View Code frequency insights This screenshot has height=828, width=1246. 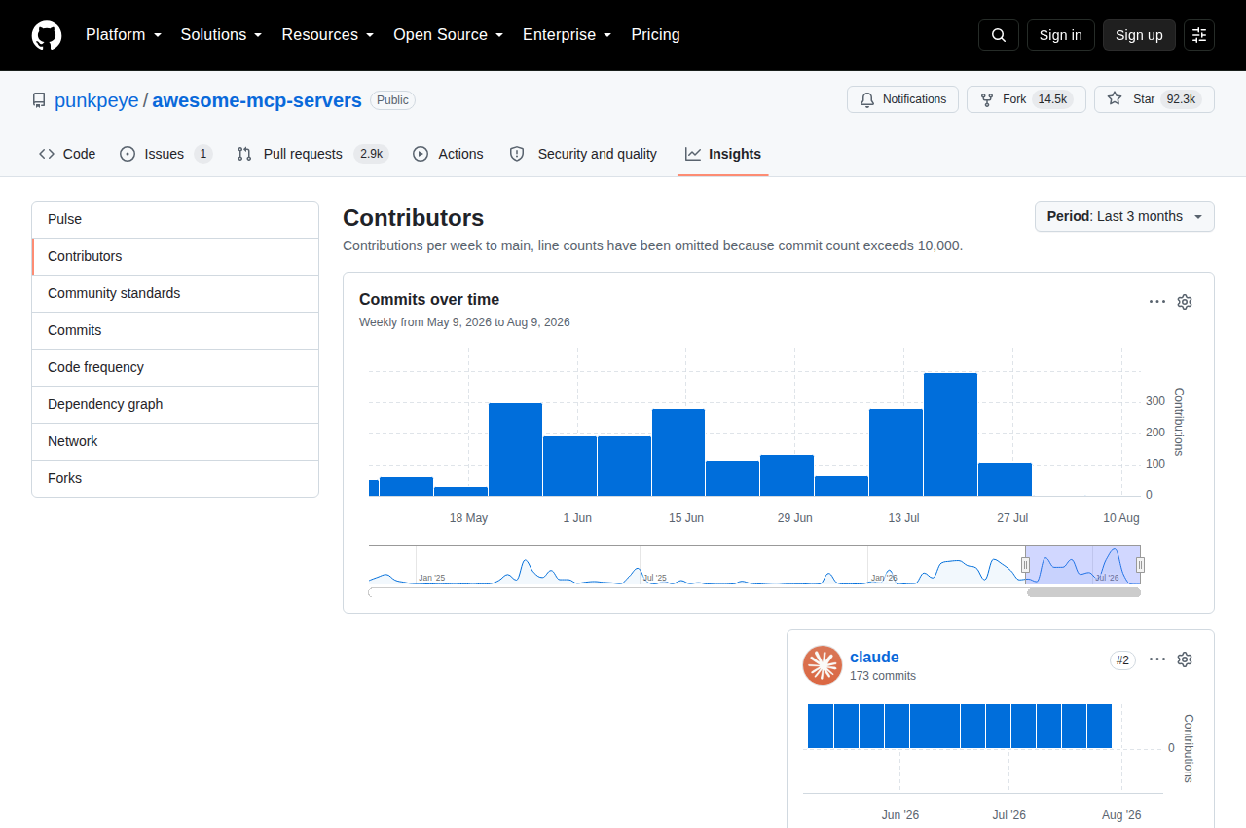tap(175, 367)
